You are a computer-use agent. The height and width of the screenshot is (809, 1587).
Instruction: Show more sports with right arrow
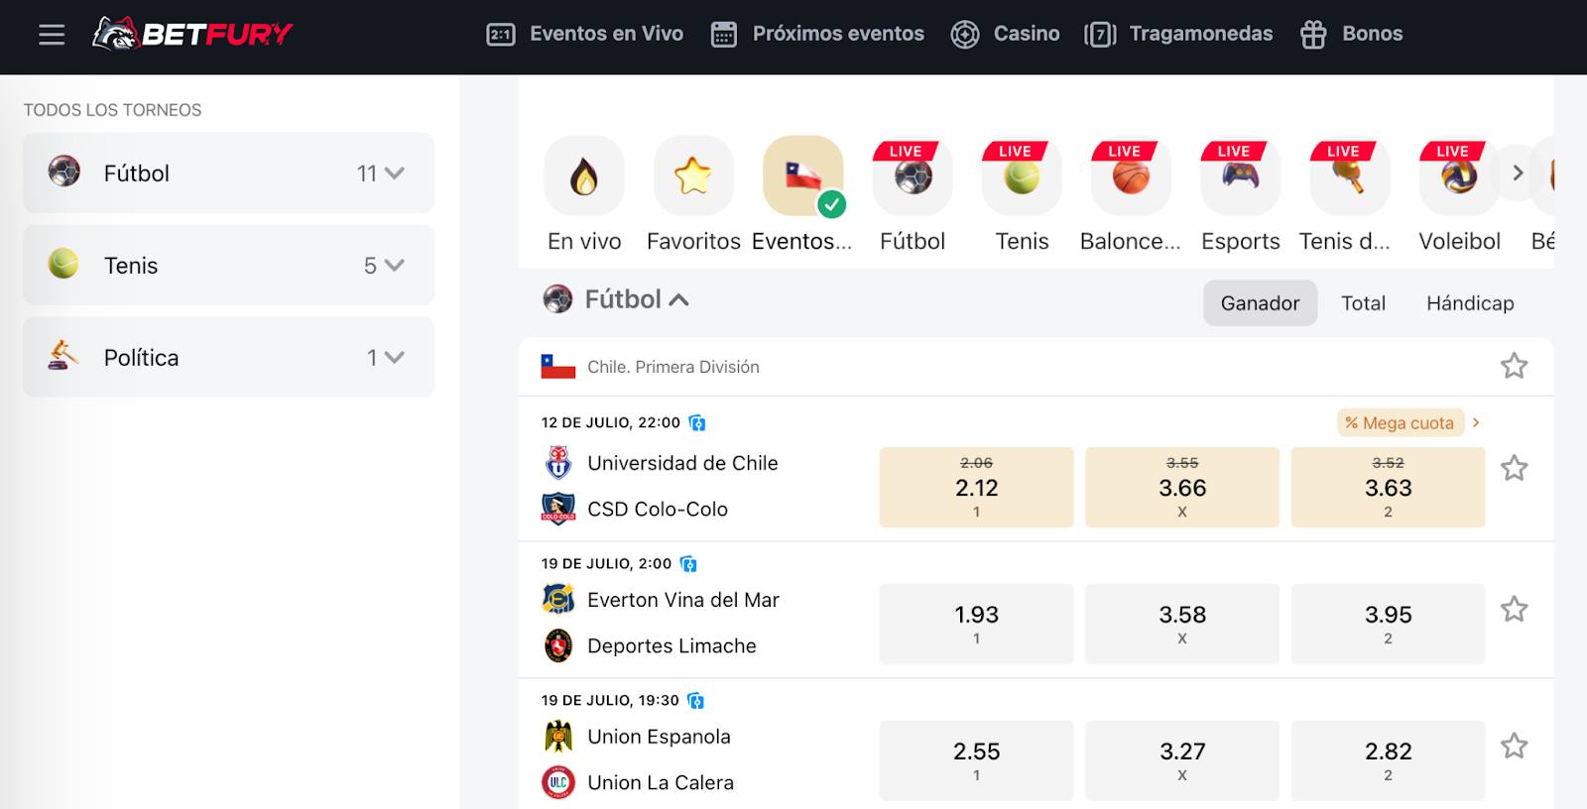(1518, 173)
